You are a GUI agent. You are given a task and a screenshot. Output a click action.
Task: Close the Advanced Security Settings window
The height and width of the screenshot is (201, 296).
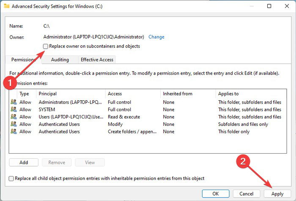[x=287, y=6]
